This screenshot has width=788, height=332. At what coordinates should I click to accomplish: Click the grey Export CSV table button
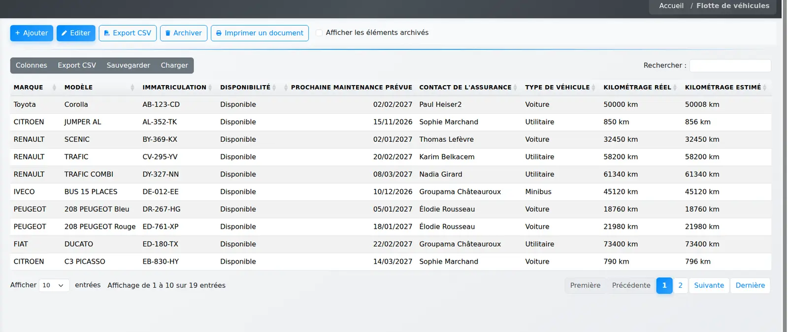(77, 65)
